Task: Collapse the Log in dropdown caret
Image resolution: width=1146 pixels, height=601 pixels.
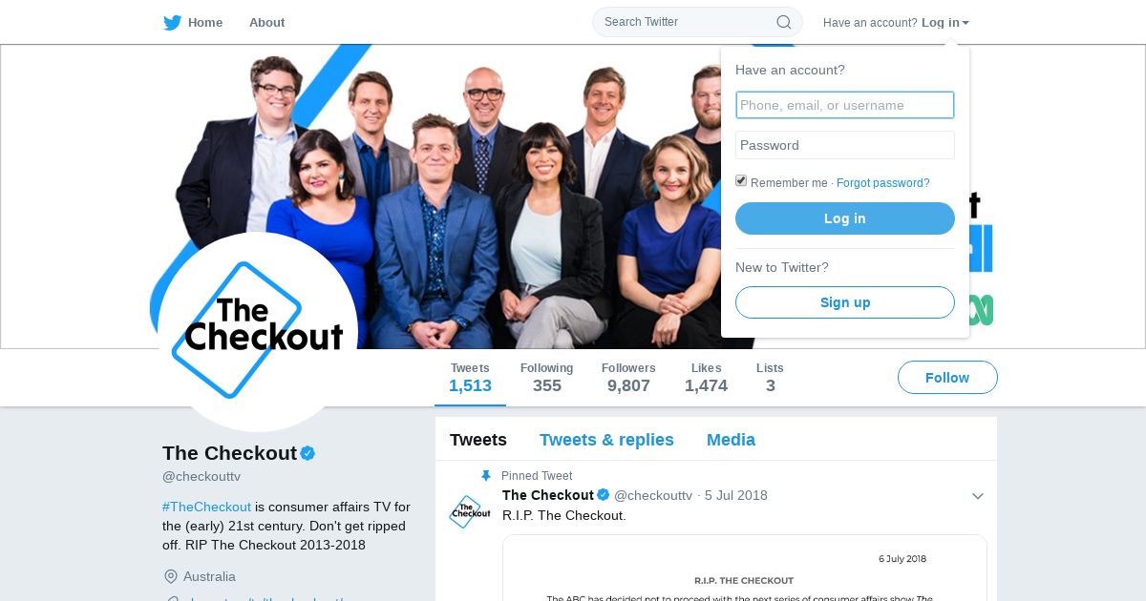Action: 966,23
